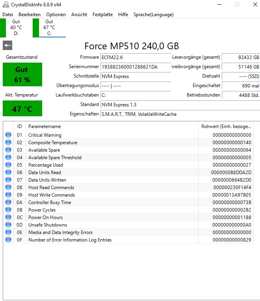Click the Schnittstelle field NVM Express
This screenshot has height=301, width=260.
point(136,76)
